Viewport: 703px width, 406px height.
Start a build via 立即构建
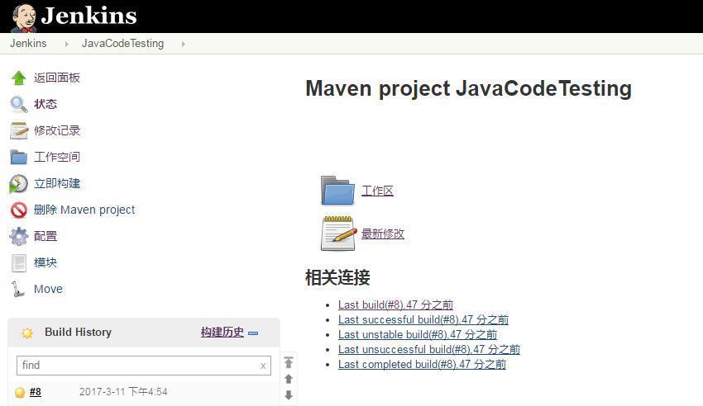57,183
